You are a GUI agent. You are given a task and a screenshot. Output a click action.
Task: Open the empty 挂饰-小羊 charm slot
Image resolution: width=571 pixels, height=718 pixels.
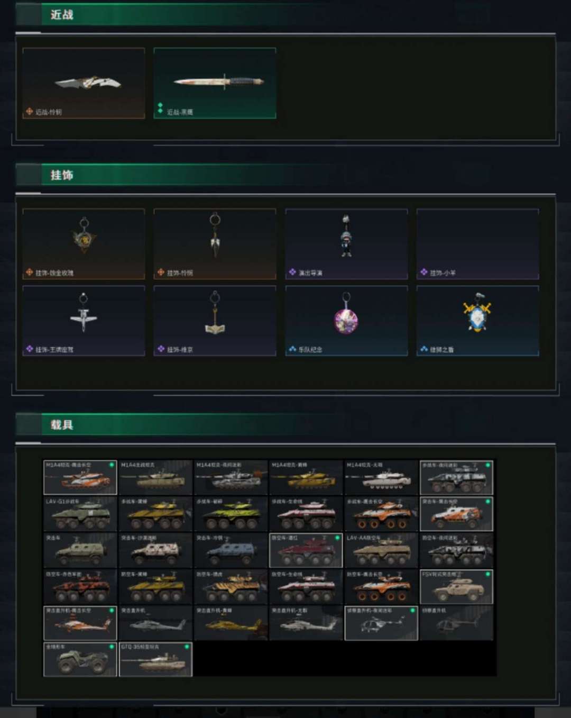tap(478, 244)
